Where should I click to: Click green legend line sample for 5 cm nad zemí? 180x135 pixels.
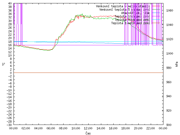(x=156, y=9)
